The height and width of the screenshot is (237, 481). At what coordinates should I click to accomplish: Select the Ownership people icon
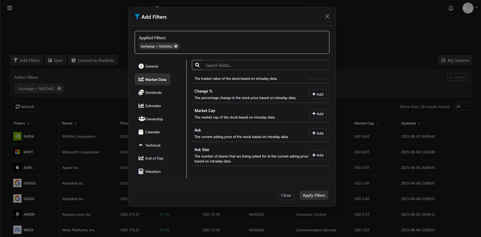click(141, 119)
